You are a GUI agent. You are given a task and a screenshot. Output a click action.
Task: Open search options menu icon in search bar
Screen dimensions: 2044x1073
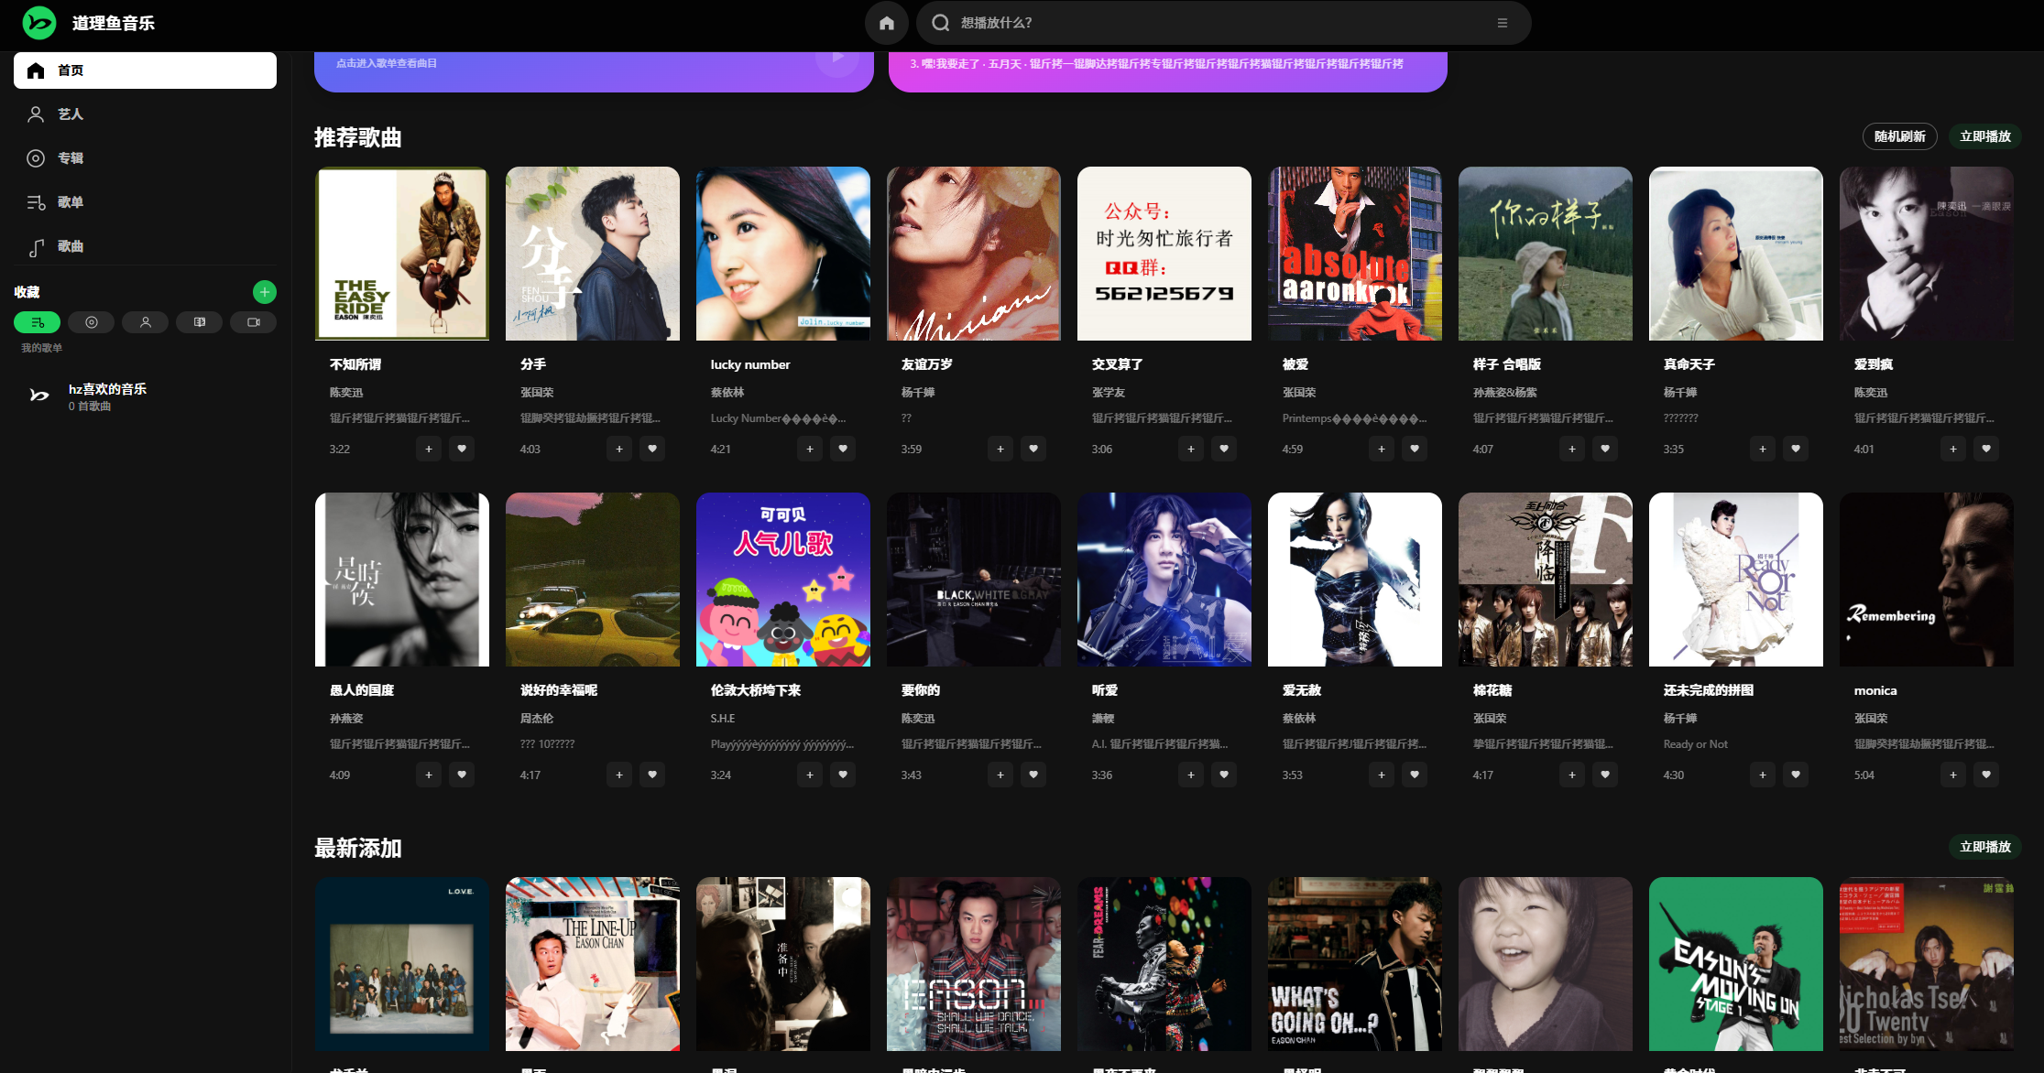click(1503, 23)
